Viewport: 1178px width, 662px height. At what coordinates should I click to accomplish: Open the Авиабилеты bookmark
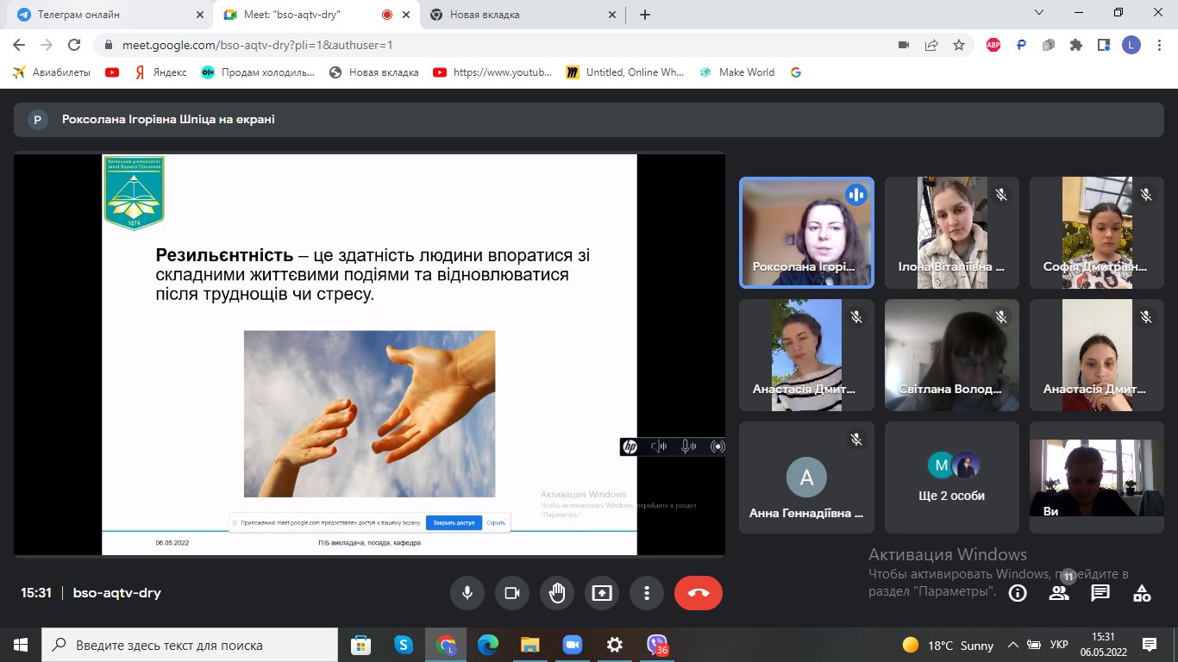(52, 72)
